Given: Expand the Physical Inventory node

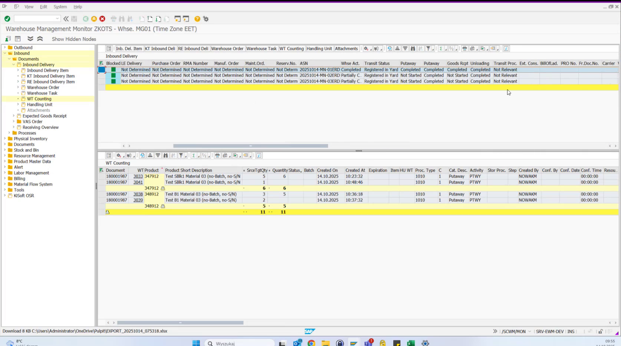Looking at the screenshot, I should (4, 138).
